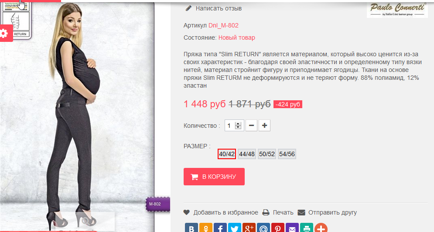Share the product on VKontakte
The width and height of the screenshot is (434, 232).
(x=191, y=228)
